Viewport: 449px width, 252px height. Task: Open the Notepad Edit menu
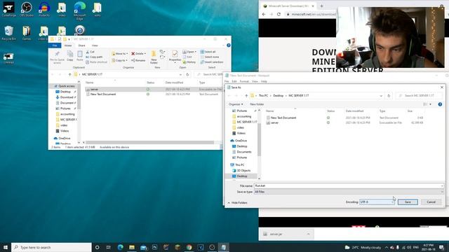tap(234, 81)
